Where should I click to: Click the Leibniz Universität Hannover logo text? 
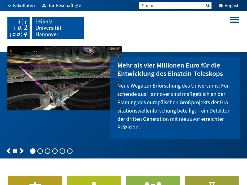tap(58, 28)
